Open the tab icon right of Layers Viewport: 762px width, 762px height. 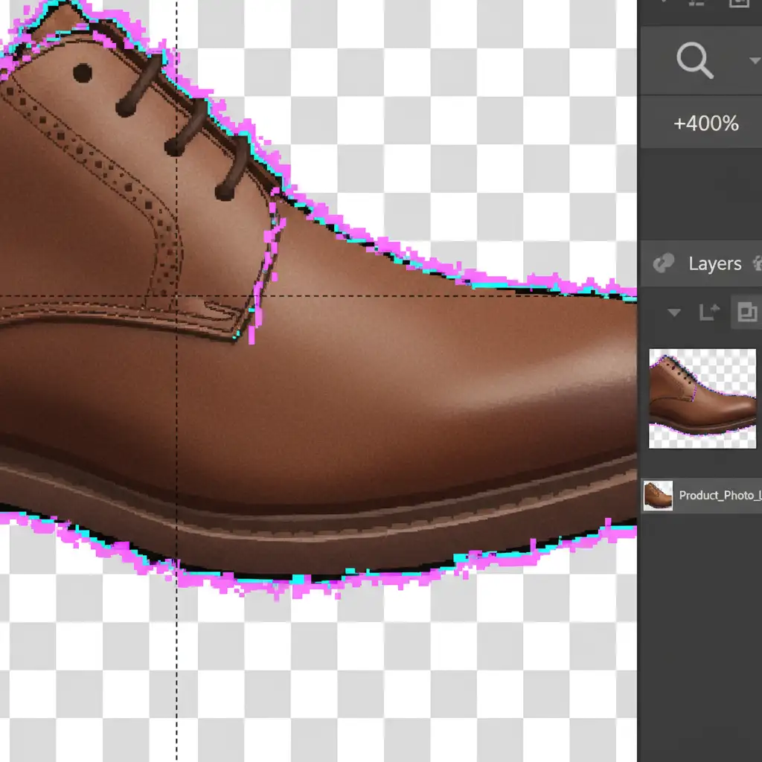[758, 263]
